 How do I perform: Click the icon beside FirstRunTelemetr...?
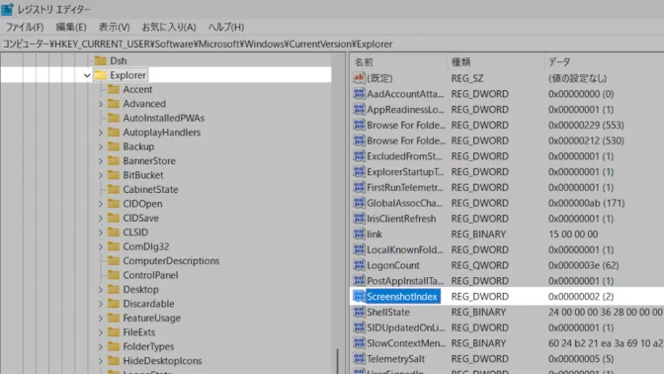359,187
